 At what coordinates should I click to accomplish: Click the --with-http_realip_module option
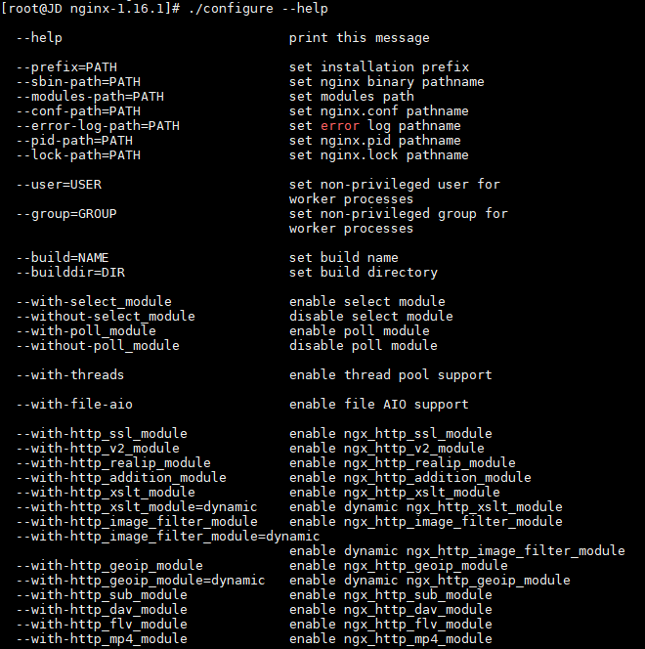click(113, 462)
